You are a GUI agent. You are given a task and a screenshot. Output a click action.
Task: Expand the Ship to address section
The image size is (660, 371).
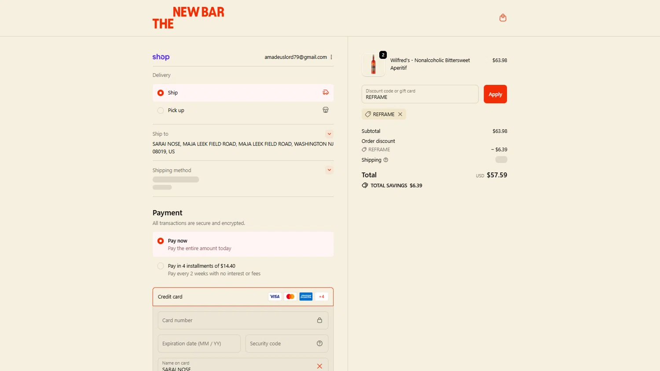pos(329,134)
